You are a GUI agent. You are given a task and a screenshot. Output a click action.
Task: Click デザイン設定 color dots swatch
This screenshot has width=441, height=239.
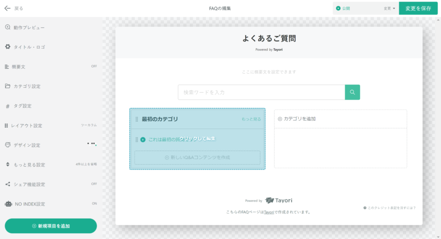coord(92,144)
